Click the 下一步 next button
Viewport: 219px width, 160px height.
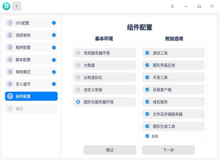coord(168,150)
